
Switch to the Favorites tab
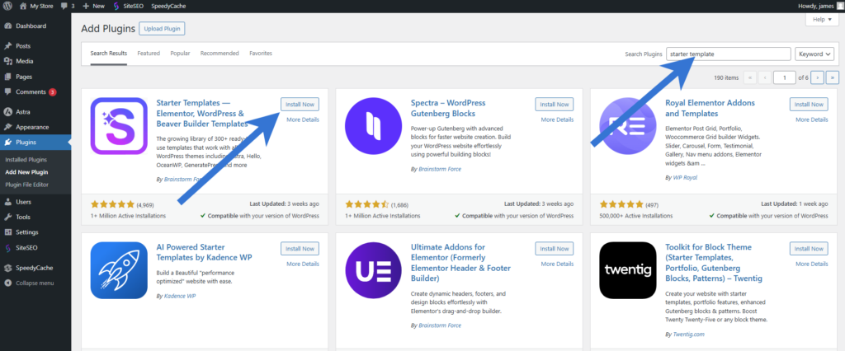click(x=261, y=54)
